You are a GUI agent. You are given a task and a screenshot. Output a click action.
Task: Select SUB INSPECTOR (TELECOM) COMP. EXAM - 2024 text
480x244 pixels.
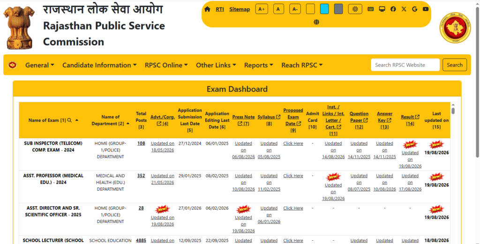53,147
